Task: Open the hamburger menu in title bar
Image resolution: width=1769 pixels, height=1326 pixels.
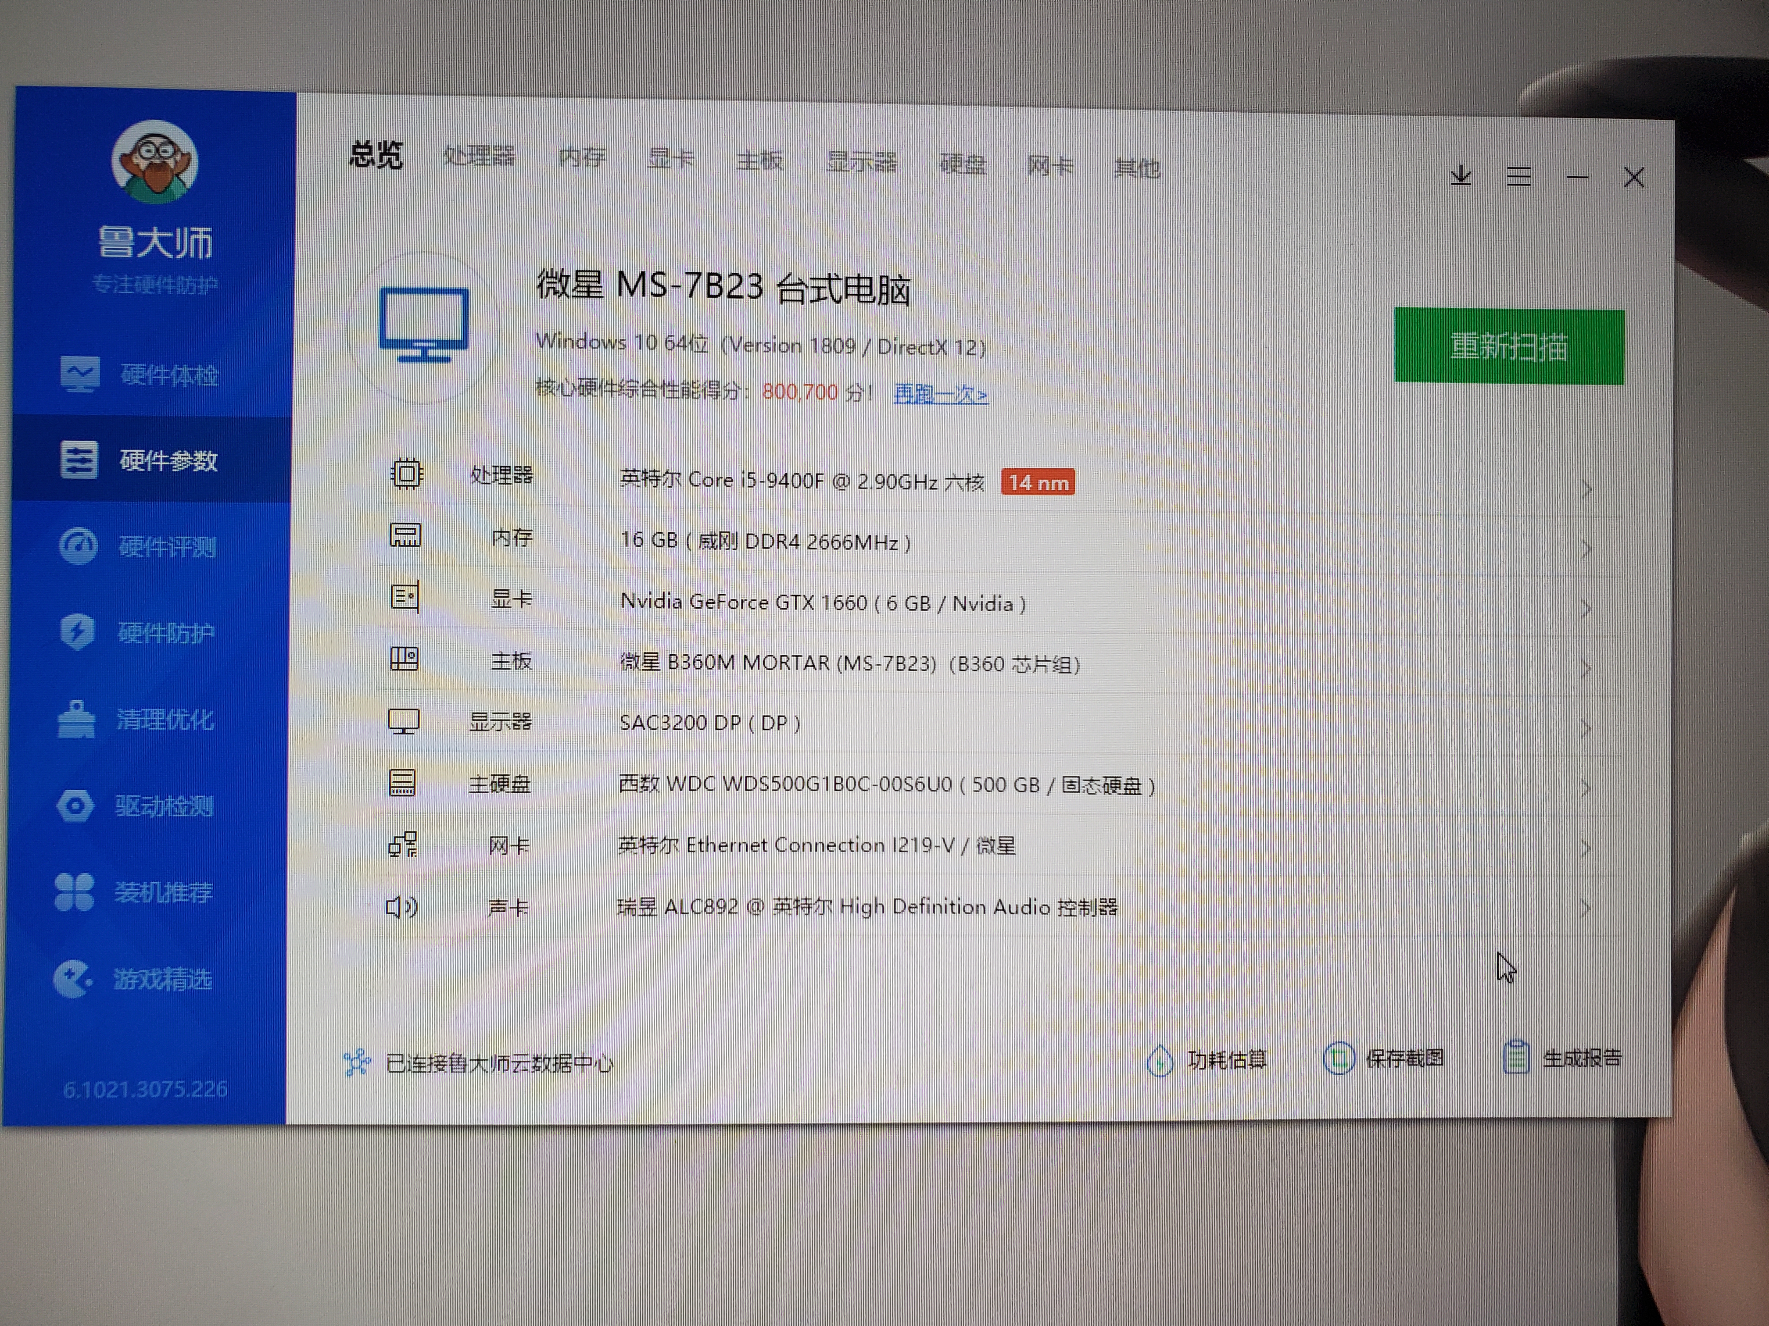Action: point(1518,177)
